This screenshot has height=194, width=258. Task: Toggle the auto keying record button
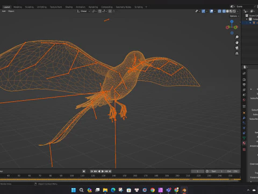[x=84, y=171]
